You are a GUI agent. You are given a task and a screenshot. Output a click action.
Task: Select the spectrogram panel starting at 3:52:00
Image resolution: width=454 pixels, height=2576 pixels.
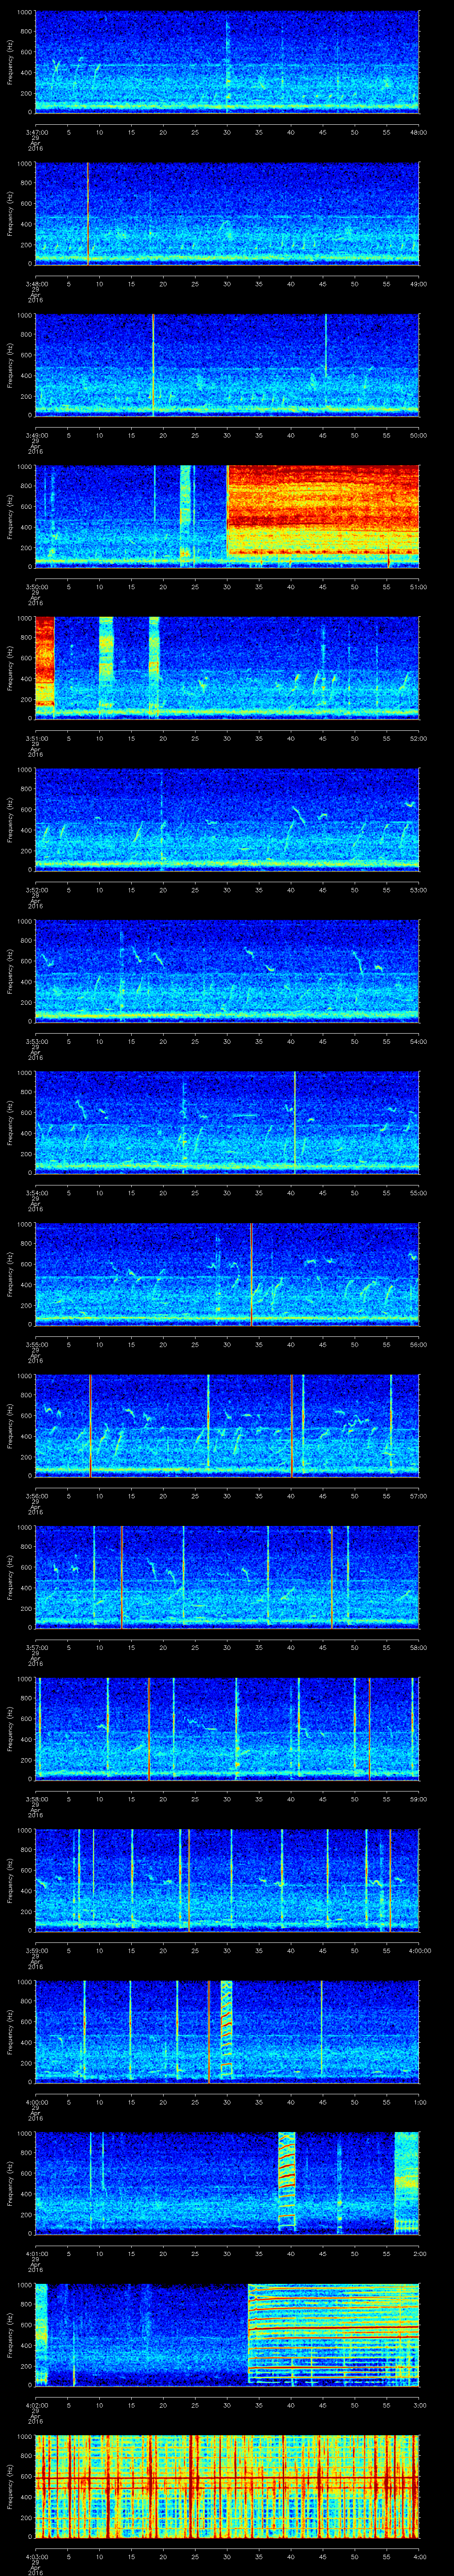(227, 819)
